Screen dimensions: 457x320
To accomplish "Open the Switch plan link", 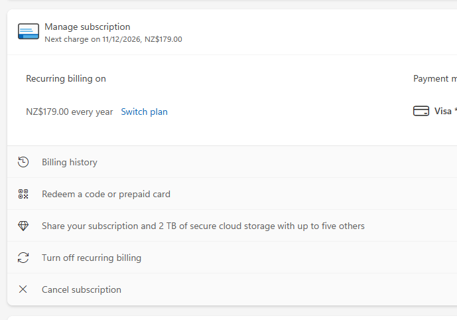I will click(145, 112).
